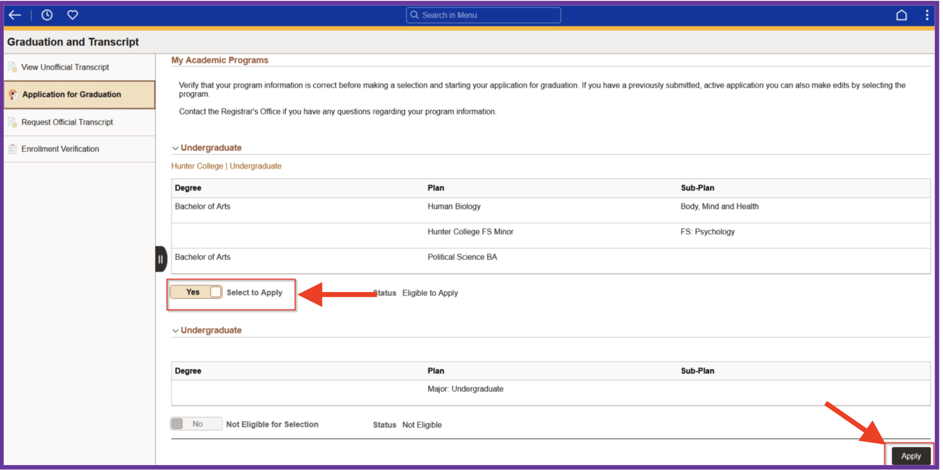This screenshot has height=470, width=943.
Task: Click the Political Science BA row
Action: (x=462, y=257)
